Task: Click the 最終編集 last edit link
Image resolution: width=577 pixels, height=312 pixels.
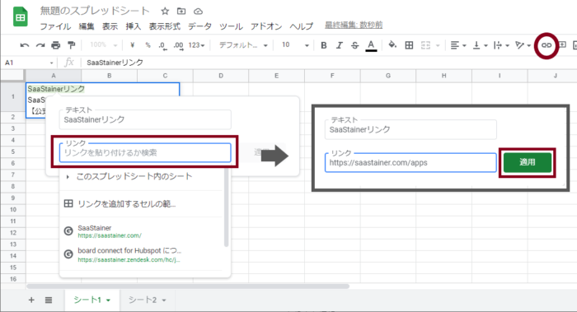Action: pyautogui.click(x=354, y=25)
